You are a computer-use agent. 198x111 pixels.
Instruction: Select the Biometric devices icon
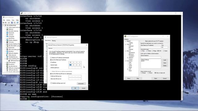pos(7,31)
